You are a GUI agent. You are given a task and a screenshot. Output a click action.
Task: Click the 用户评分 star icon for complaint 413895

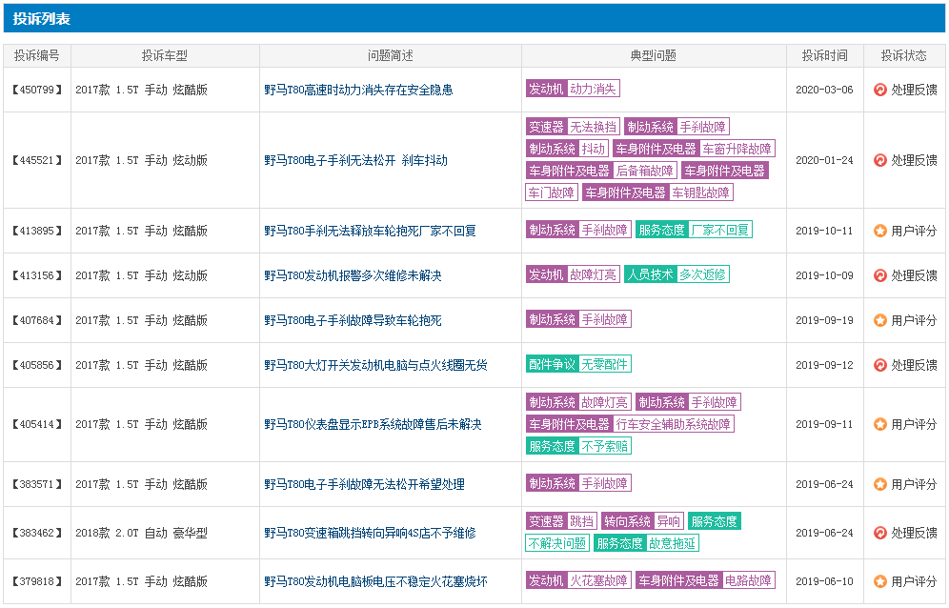[x=880, y=231]
